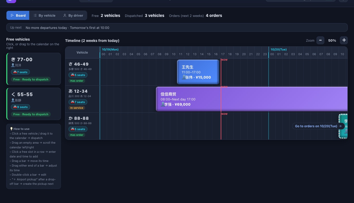Click the car icon in く 55-55 seats badge

(15, 107)
